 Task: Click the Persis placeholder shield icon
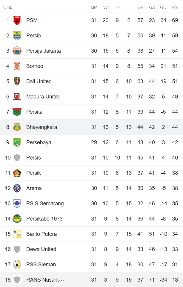(x=17, y=158)
